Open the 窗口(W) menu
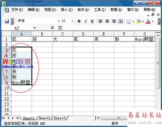This screenshot has height=127, width=162. (133, 10)
